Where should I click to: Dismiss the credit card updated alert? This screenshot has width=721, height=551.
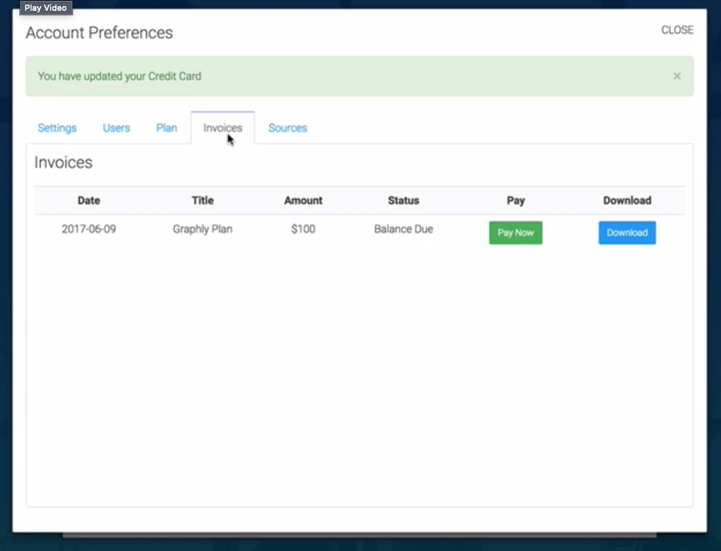pos(677,76)
